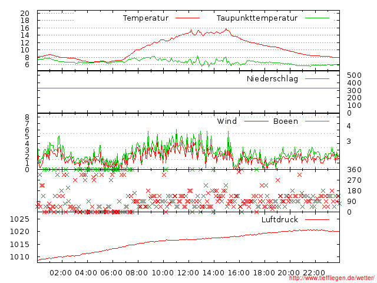Click the 8 wind speed axis value
The height and width of the screenshot is (283, 377).
[x=27, y=117]
